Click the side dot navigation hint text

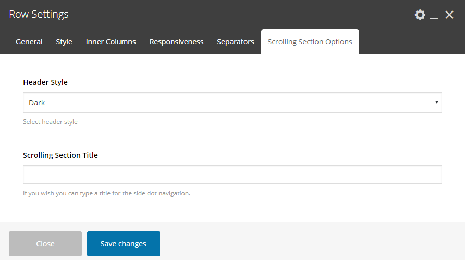coord(107,193)
